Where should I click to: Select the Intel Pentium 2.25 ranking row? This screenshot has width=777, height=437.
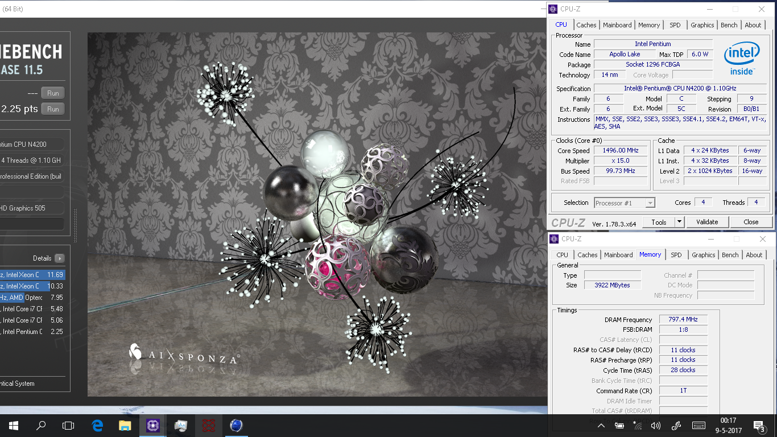coord(32,332)
